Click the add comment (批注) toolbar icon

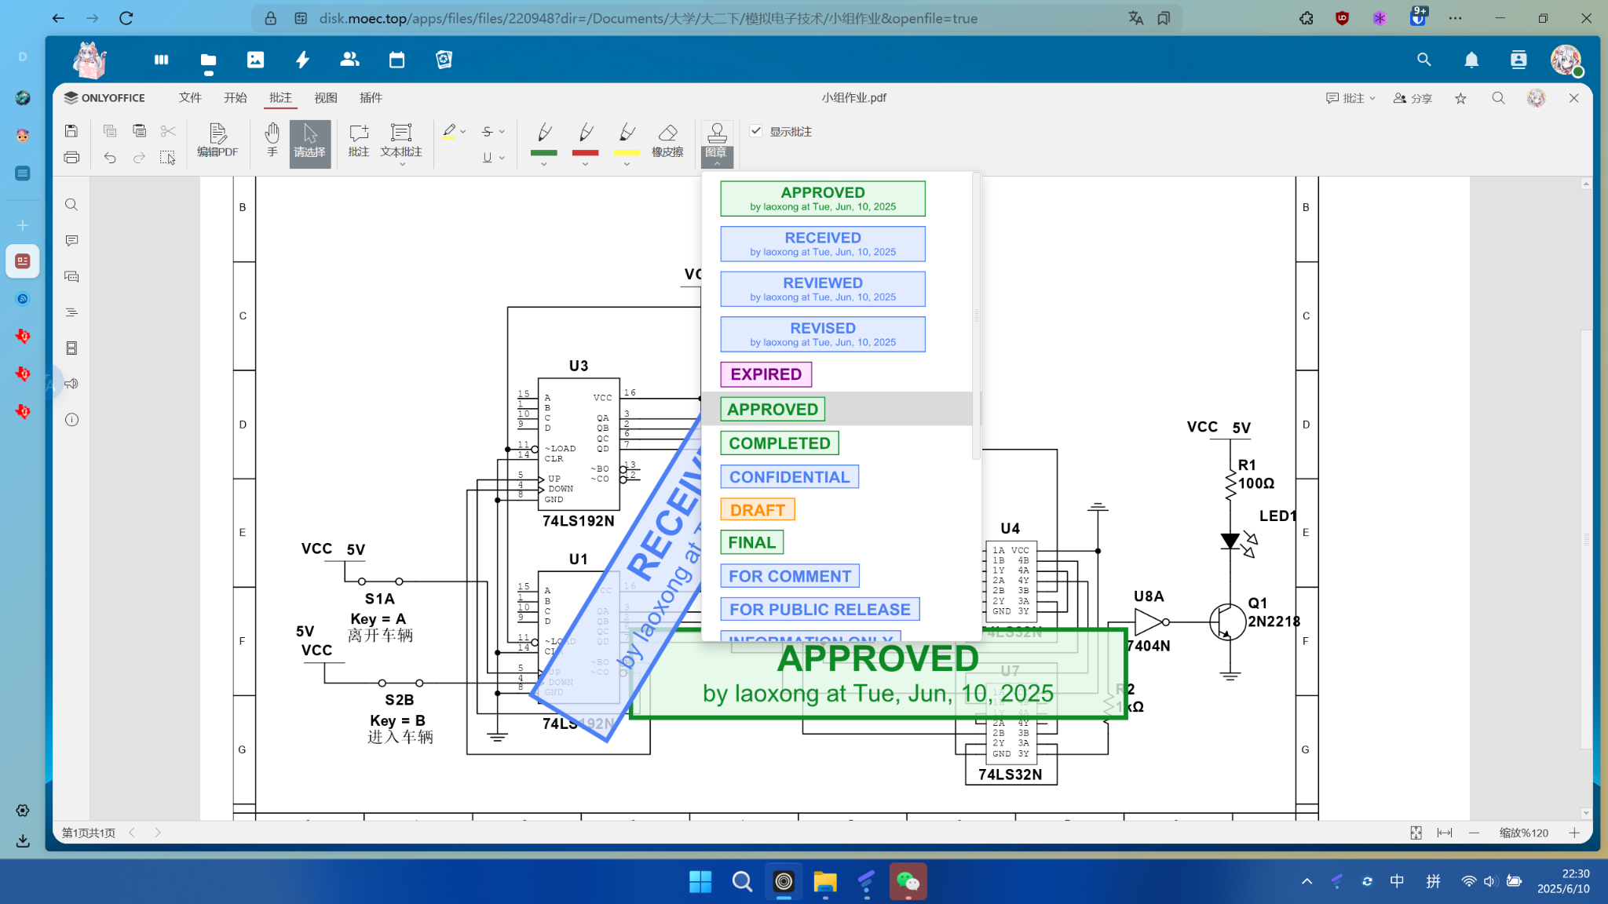pos(358,140)
